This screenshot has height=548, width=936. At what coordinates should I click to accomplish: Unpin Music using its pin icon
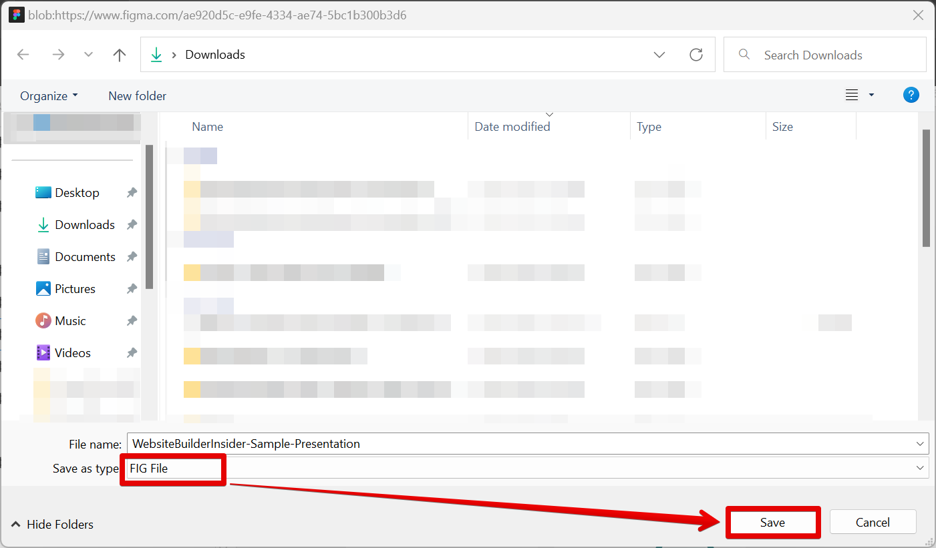point(132,321)
